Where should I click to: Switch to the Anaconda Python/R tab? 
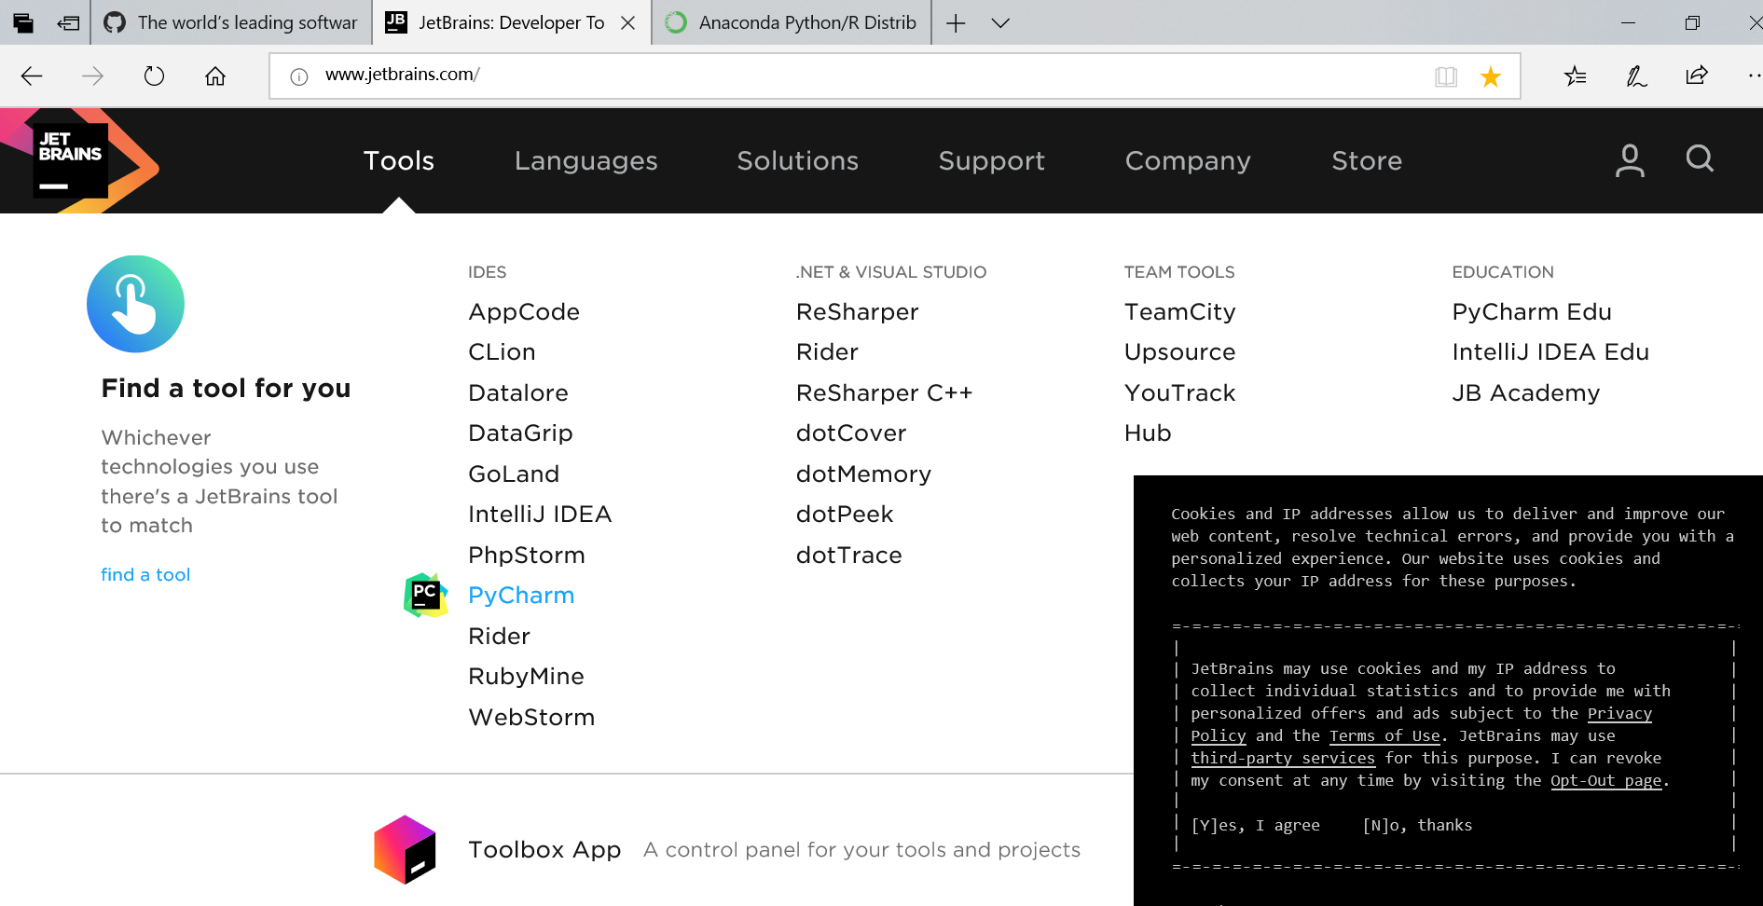click(794, 22)
